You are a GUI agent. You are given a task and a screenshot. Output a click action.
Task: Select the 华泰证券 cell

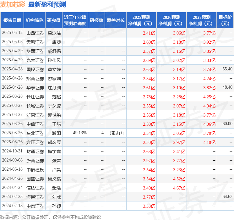coord(35,88)
